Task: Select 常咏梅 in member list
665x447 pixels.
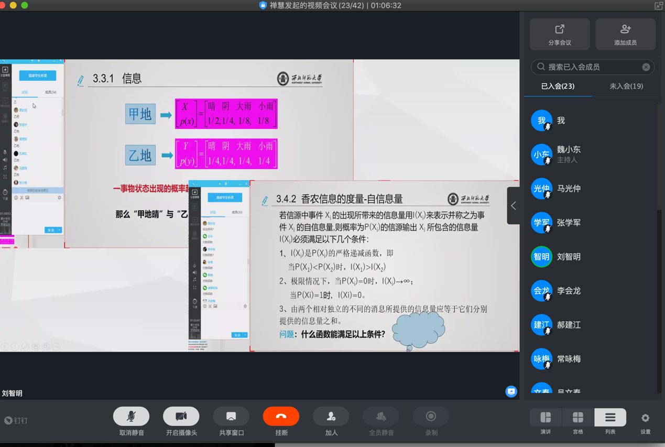Action: [x=590, y=359]
